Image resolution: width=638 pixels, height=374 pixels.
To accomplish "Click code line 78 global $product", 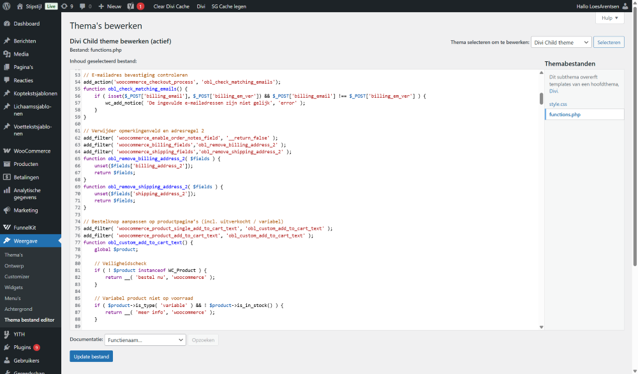I will 116,250.
